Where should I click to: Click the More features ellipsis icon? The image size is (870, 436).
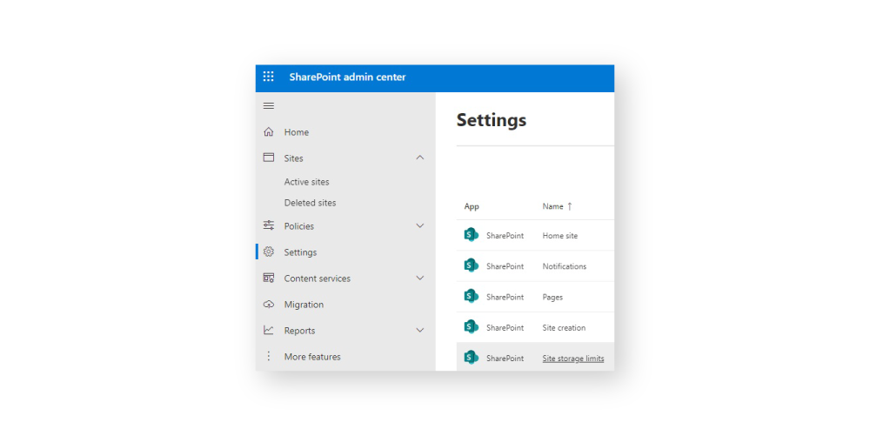(268, 357)
